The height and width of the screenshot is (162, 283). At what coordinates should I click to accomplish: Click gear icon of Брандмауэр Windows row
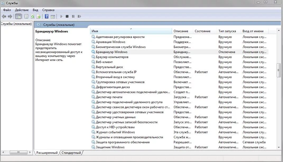(x=93, y=52)
